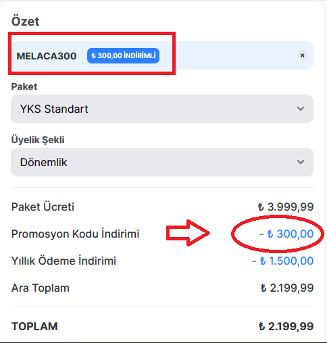Image resolution: width=327 pixels, height=343 pixels.
Task: Click the Ara Toplam ₺ 2.199,99 amount
Action: 287,288
